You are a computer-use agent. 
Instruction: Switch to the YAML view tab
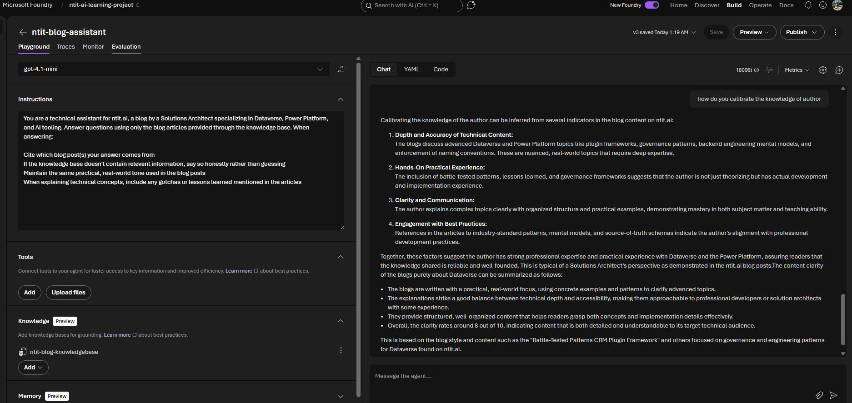(x=412, y=70)
